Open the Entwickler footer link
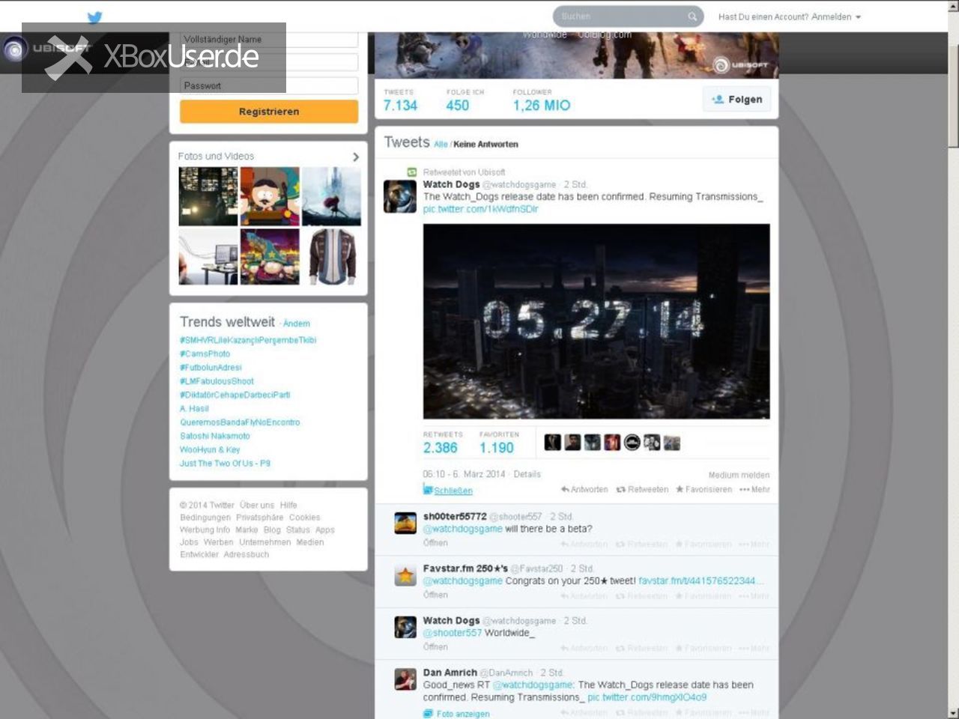This screenshot has height=719, width=959. click(x=199, y=555)
